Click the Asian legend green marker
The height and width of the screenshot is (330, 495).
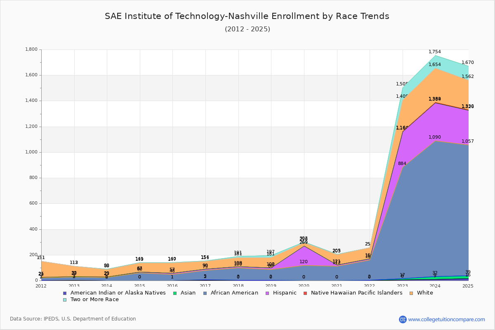tap(175, 293)
